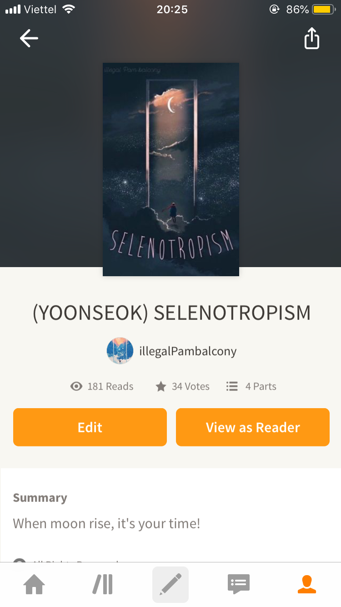Tap the illegalPambalcony avatar picture
The height and width of the screenshot is (607, 341).
click(120, 351)
